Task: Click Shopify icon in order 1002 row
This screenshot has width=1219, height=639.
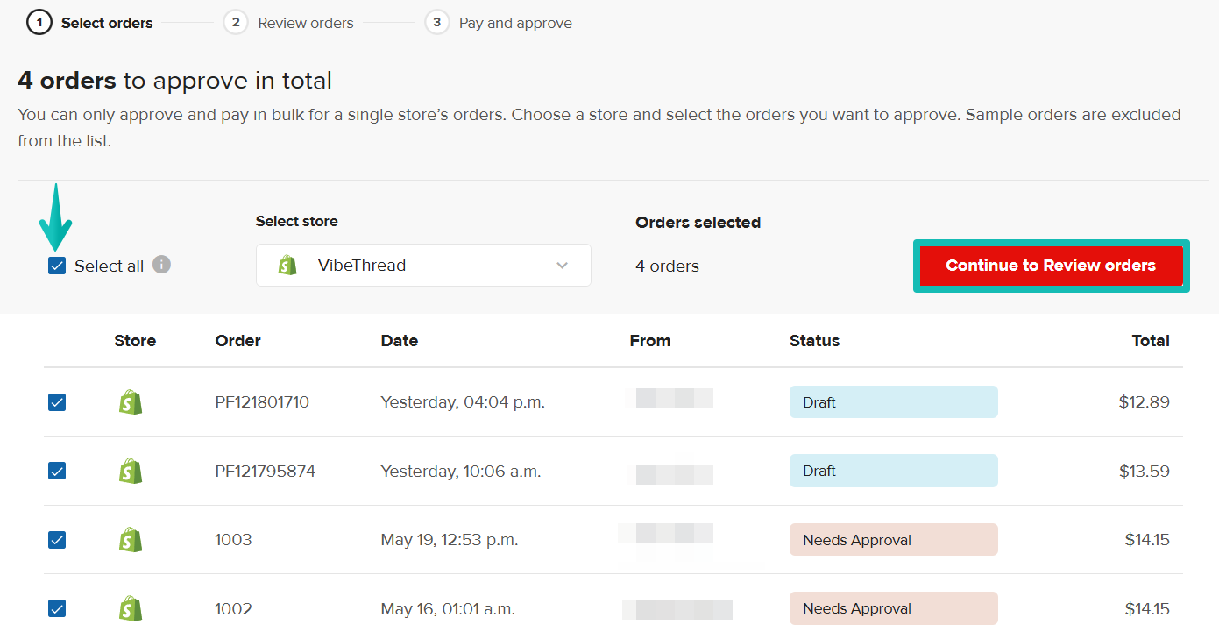Action: (131, 608)
